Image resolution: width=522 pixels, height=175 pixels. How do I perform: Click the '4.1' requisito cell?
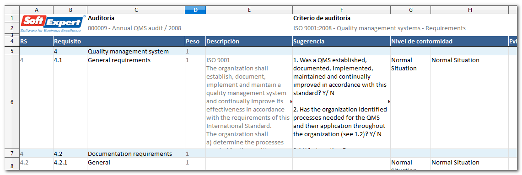point(70,102)
